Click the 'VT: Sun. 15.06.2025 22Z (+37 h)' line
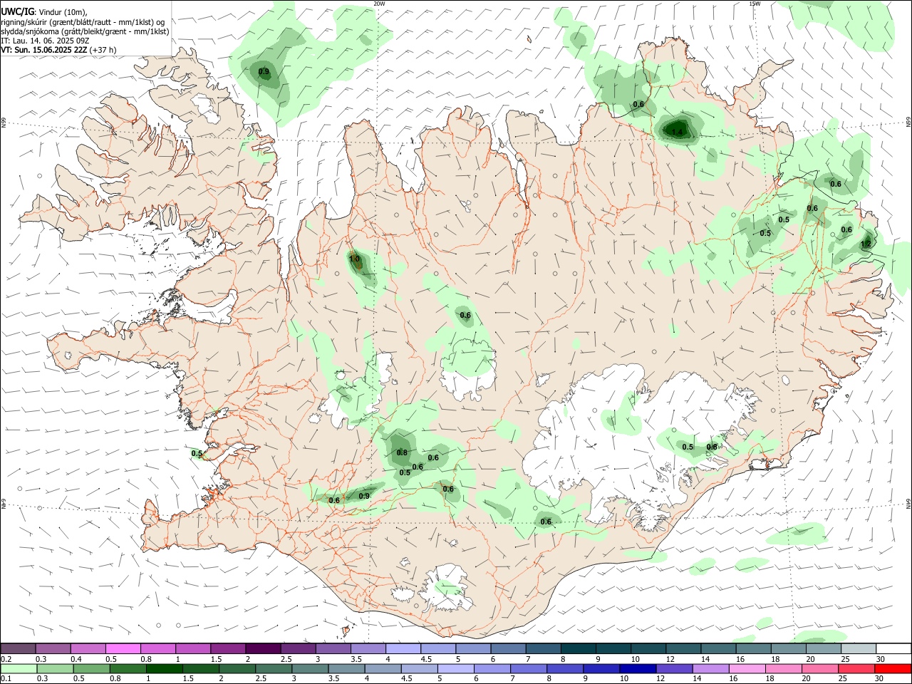The height and width of the screenshot is (684, 912). 58,50
